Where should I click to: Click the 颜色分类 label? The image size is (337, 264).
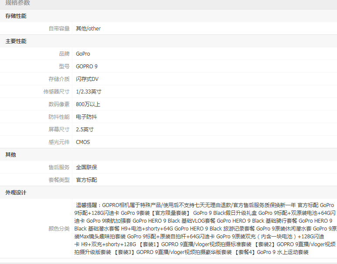59,229
